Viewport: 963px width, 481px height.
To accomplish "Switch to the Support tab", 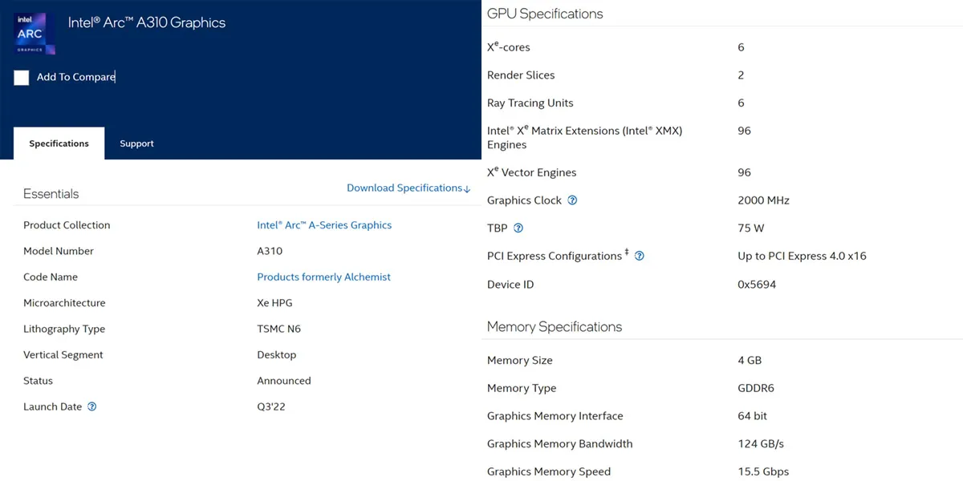I will coord(136,143).
